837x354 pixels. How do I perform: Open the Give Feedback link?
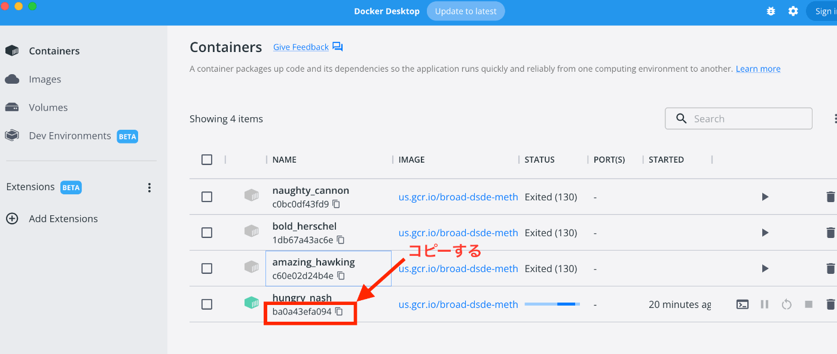(301, 47)
